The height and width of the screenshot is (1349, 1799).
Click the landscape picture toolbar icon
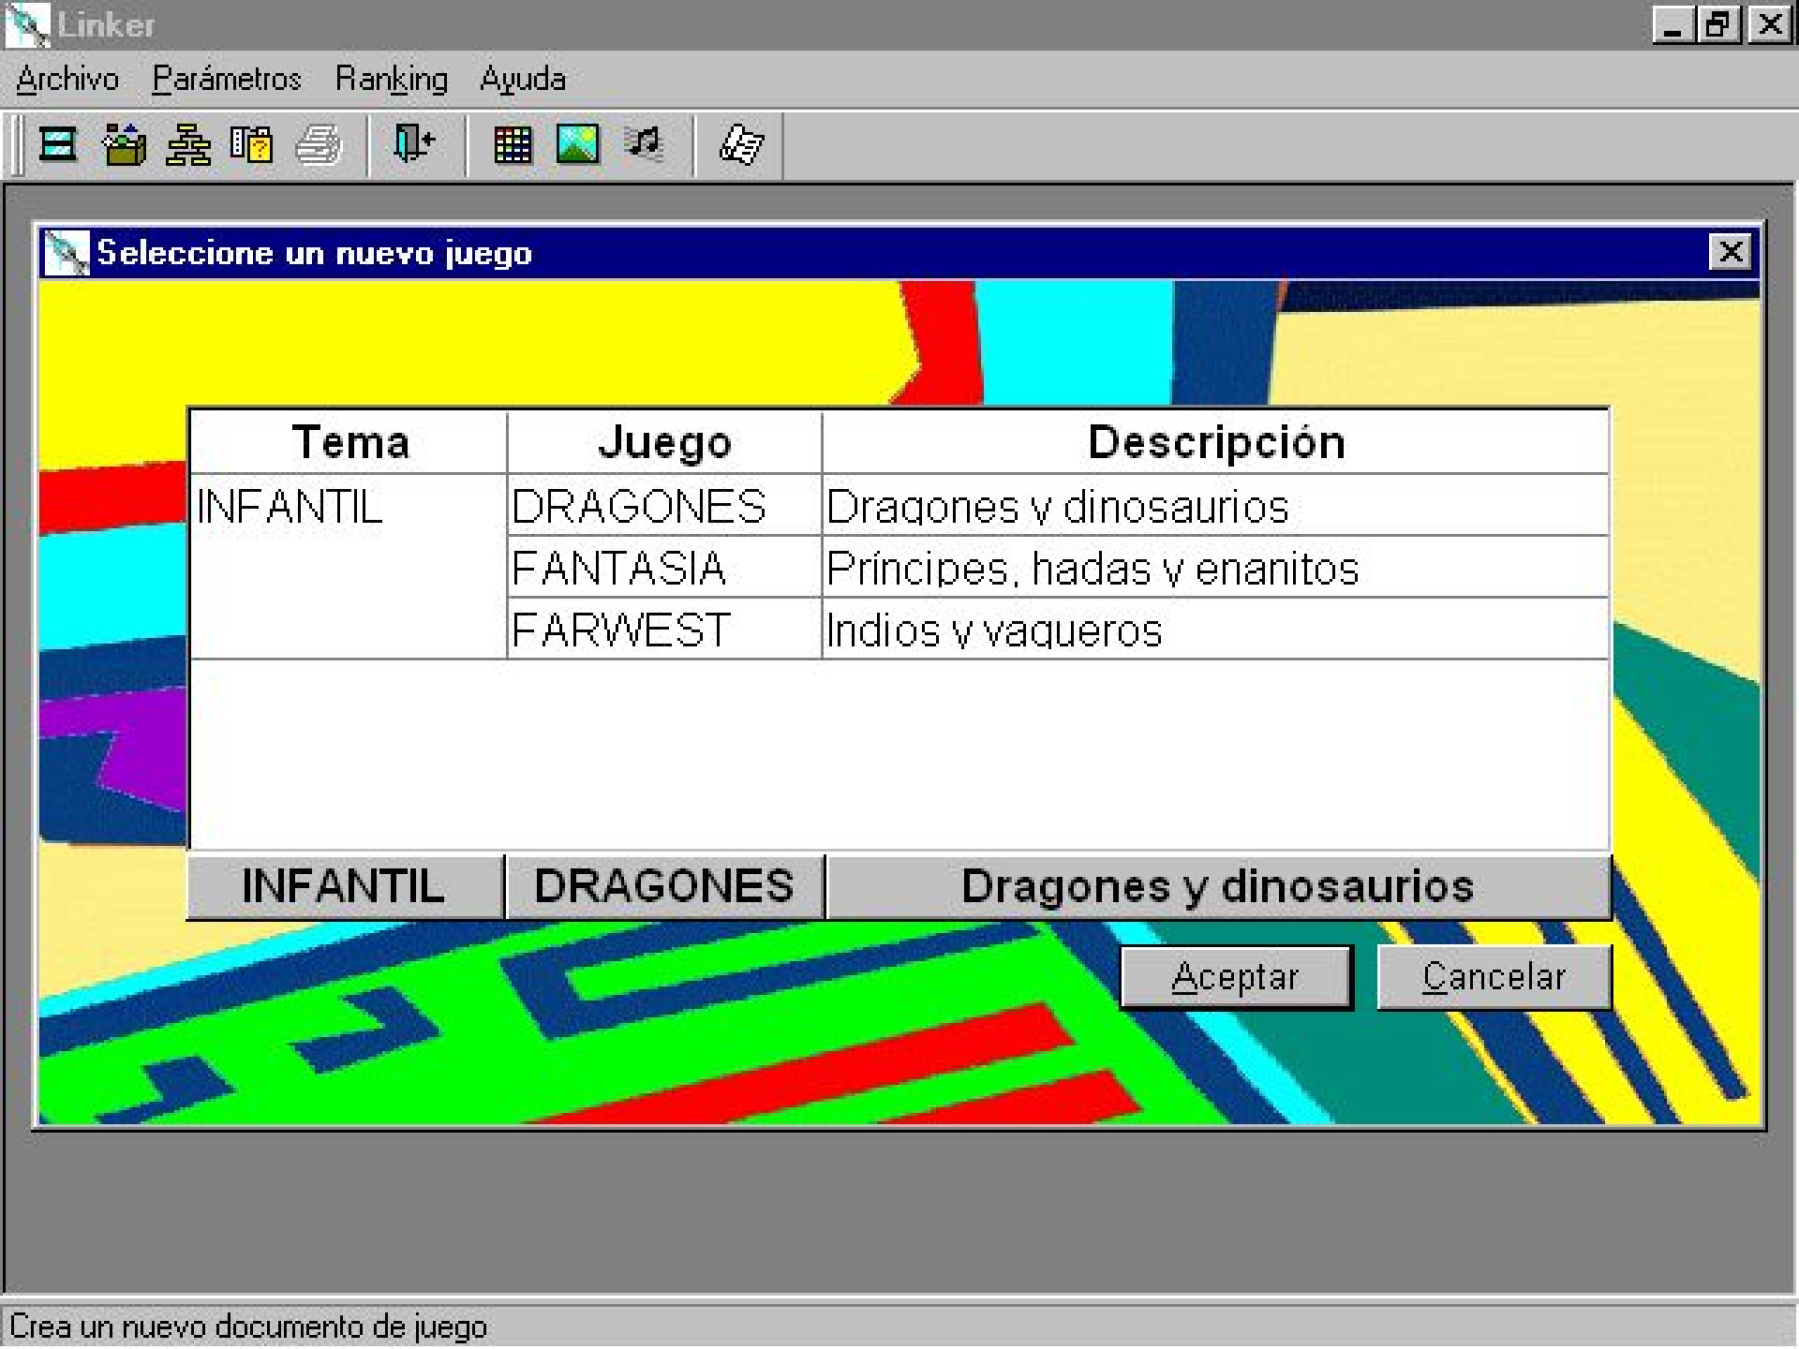(577, 144)
